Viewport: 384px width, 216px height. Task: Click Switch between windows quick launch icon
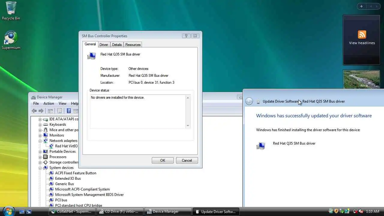coord(29,211)
